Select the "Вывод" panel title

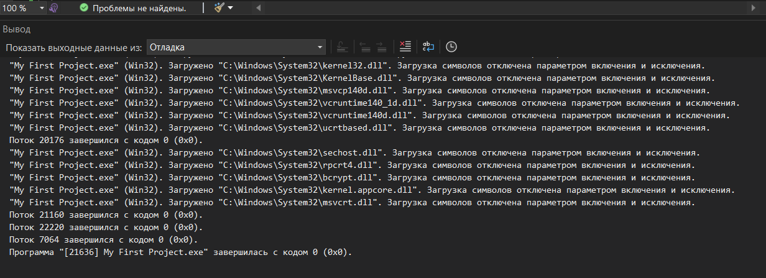click(x=16, y=29)
